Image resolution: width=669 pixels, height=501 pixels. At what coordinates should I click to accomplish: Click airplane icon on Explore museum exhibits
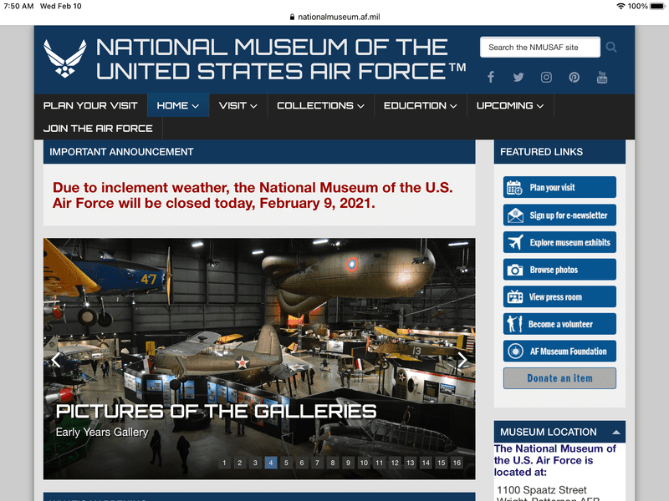click(x=515, y=242)
